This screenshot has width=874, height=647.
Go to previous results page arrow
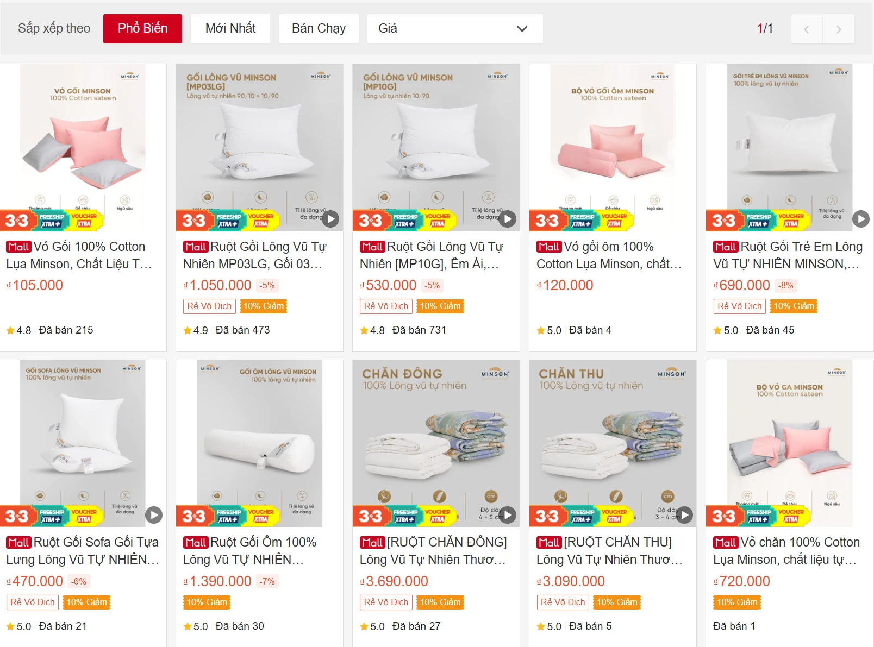(x=807, y=29)
